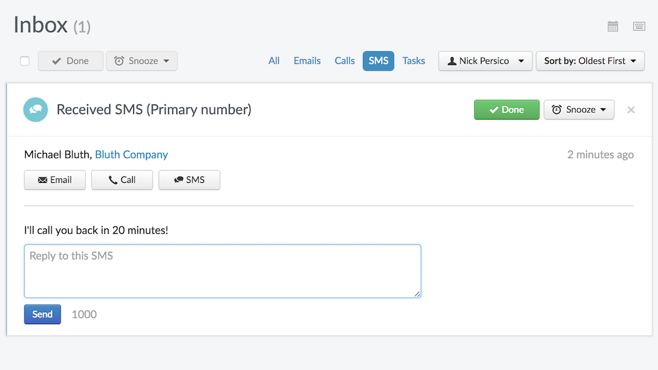Expand the Snooze menu on SMS card

578,110
